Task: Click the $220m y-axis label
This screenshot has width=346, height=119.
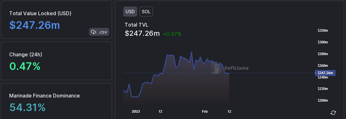Action: coord(323,89)
